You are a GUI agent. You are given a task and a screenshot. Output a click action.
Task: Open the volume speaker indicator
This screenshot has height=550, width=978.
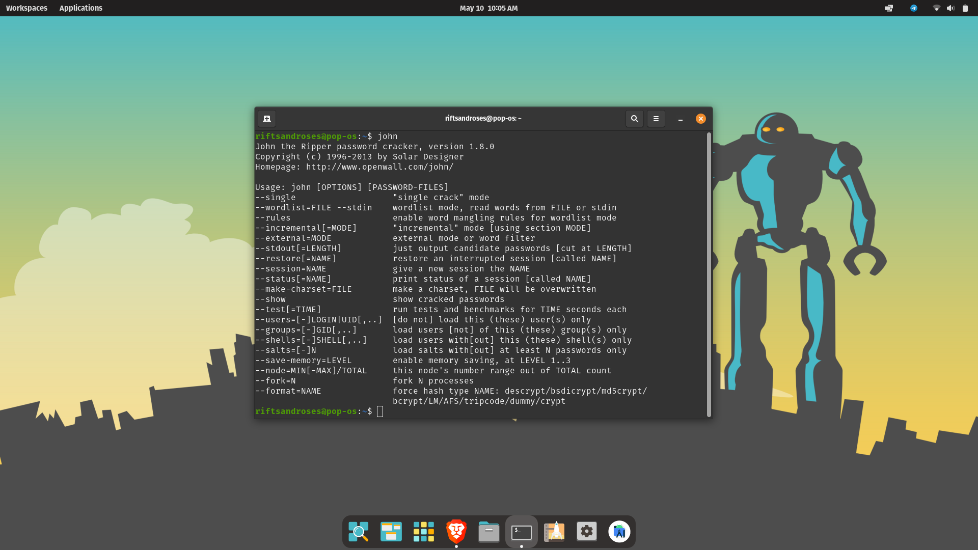pyautogui.click(x=950, y=8)
